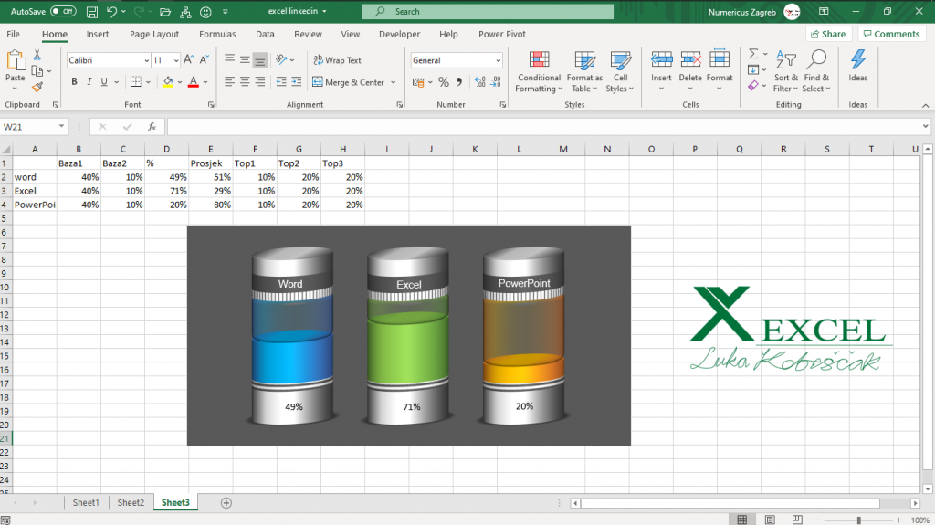Click the zoom in plus button
Viewport: 935px width, 525px height.
898,520
